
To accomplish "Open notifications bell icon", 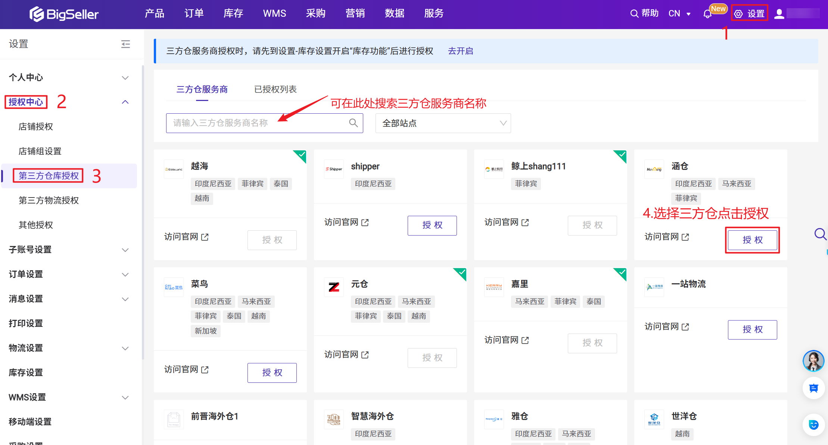I will click(x=707, y=14).
